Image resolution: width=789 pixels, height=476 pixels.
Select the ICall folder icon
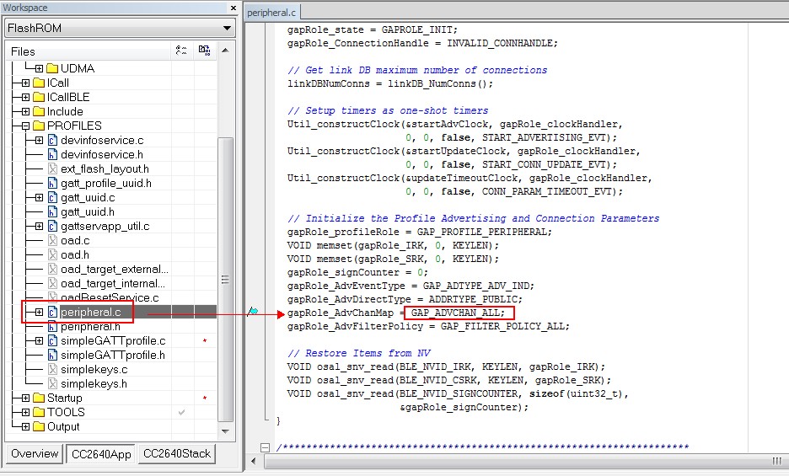39,83
